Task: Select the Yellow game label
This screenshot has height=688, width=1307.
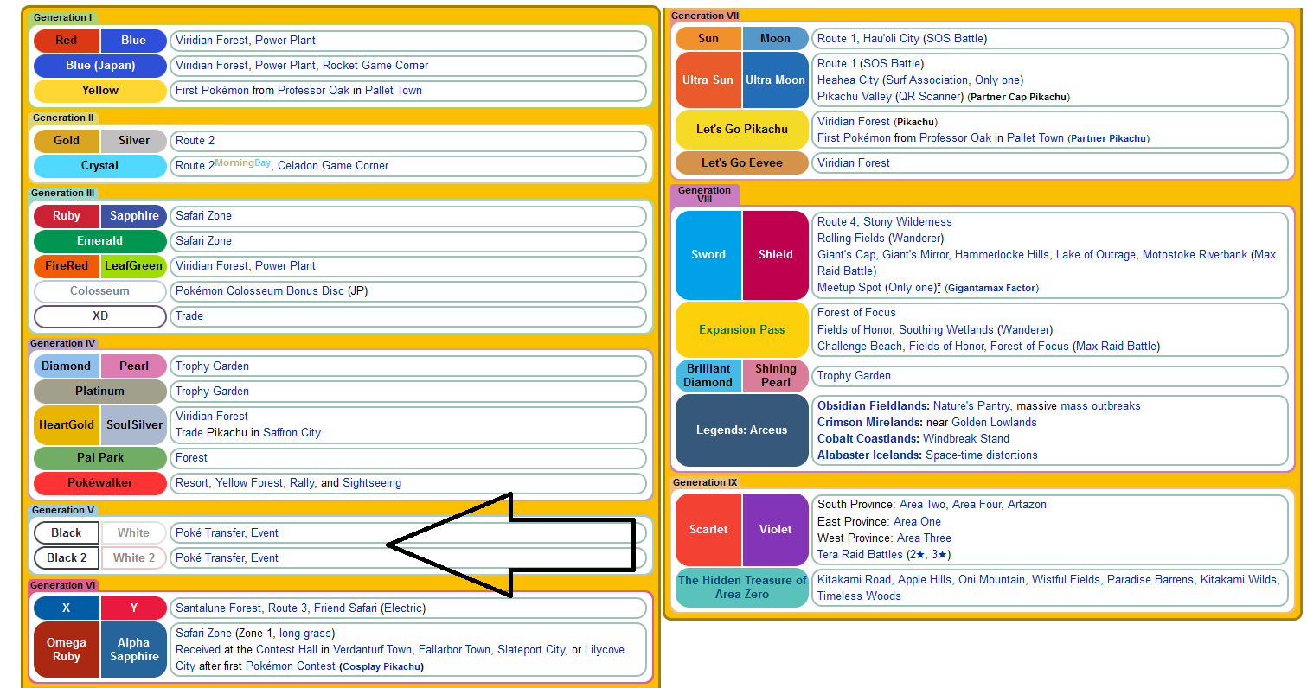Action: tap(100, 91)
